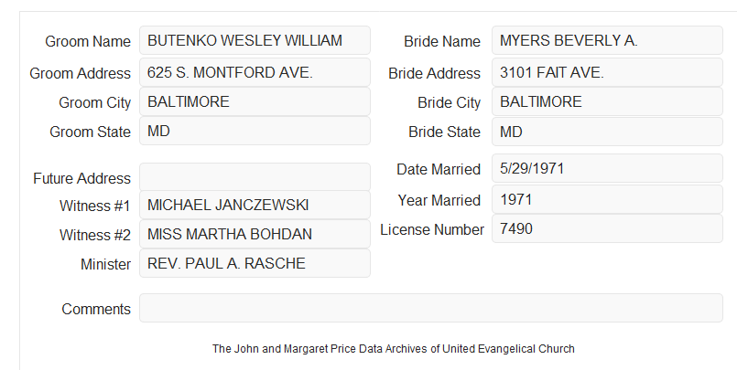Click the Minister field
This screenshot has width=737, height=370.
255,263
